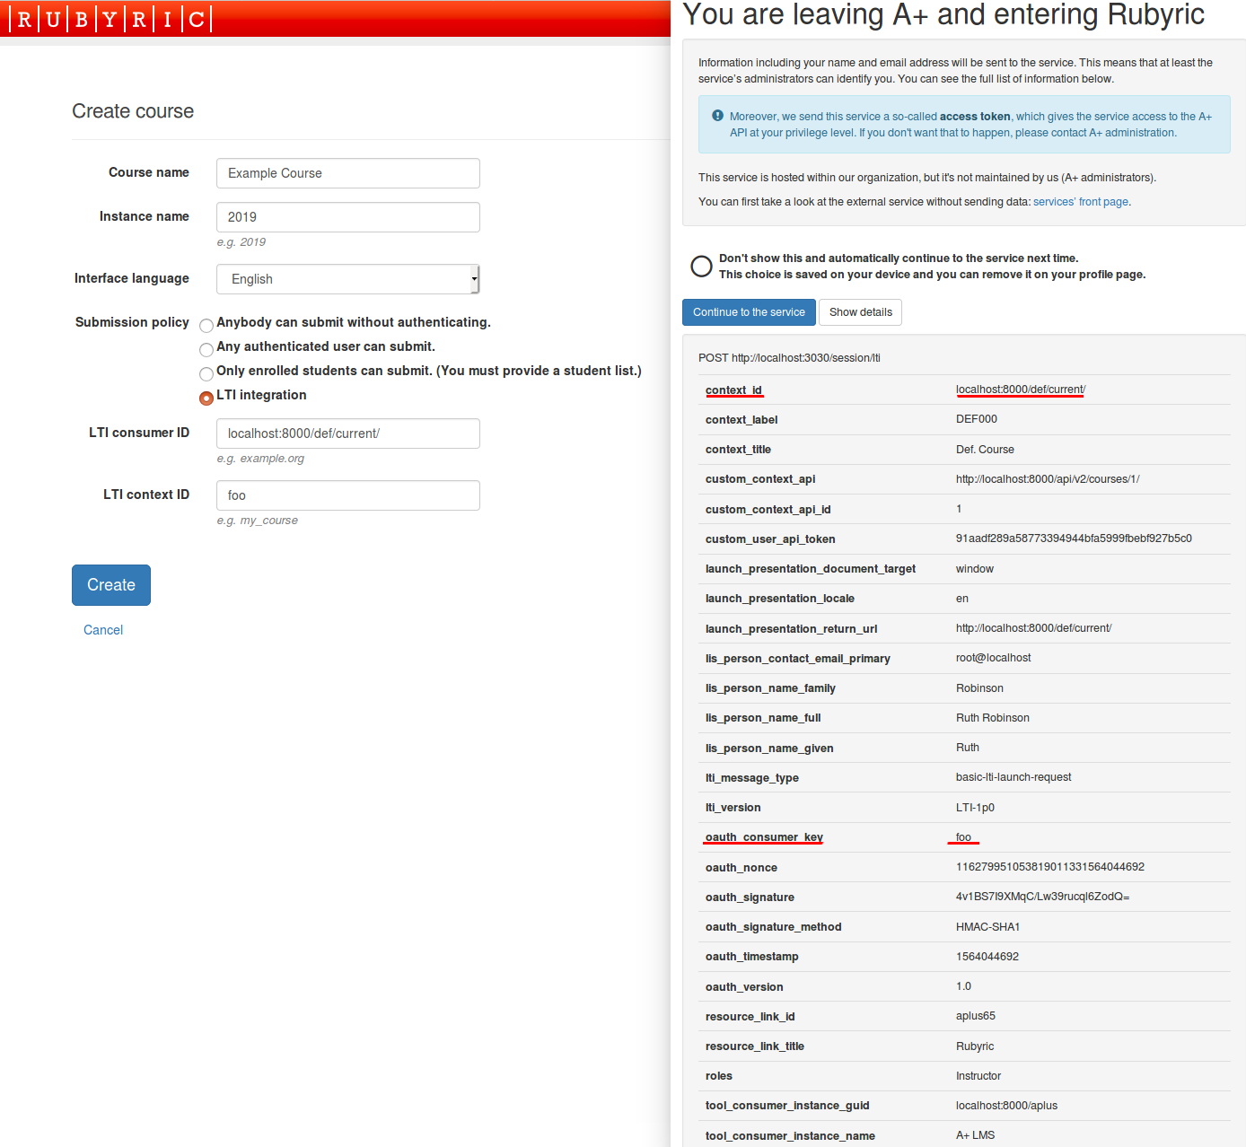Click the resource_link_title value Rubyric
The height and width of the screenshot is (1147, 1246).
click(975, 1046)
